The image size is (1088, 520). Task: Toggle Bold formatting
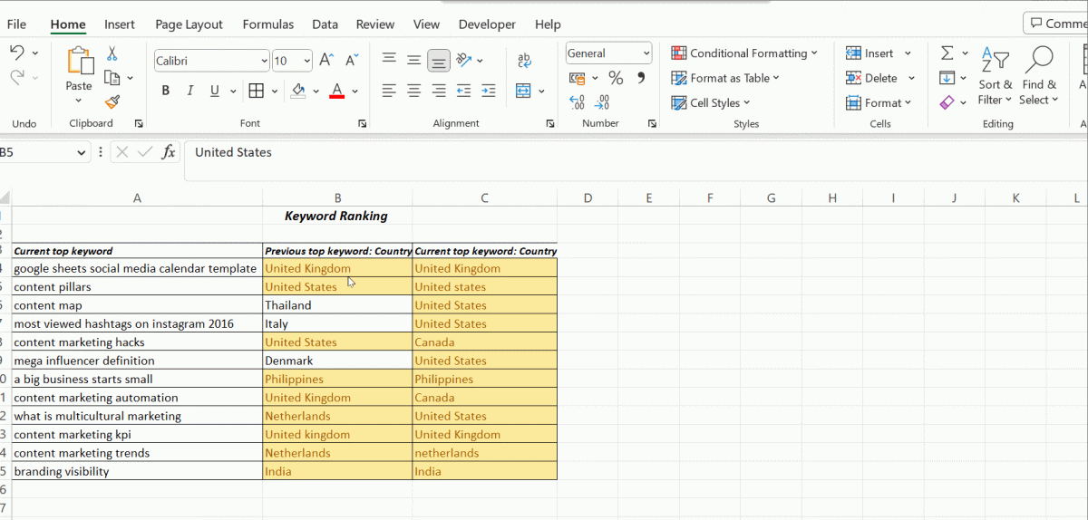166,91
